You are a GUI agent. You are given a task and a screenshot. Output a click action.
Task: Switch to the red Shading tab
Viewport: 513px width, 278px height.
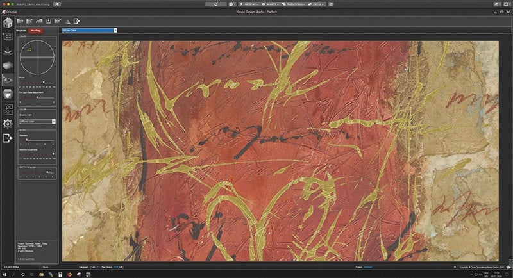pos(35,31)
